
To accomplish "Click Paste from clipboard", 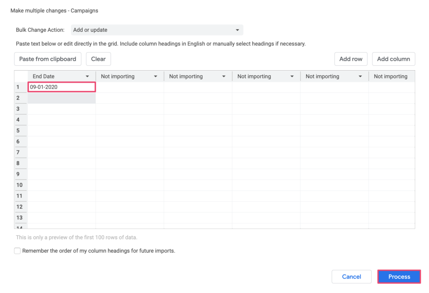I will pos(47,59).
